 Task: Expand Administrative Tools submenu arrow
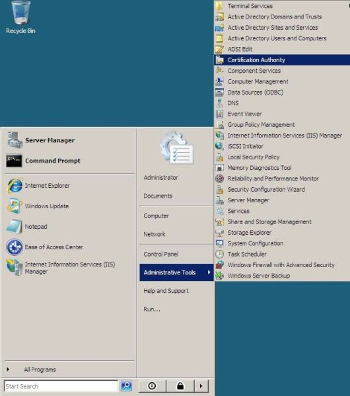coord(209,272)
